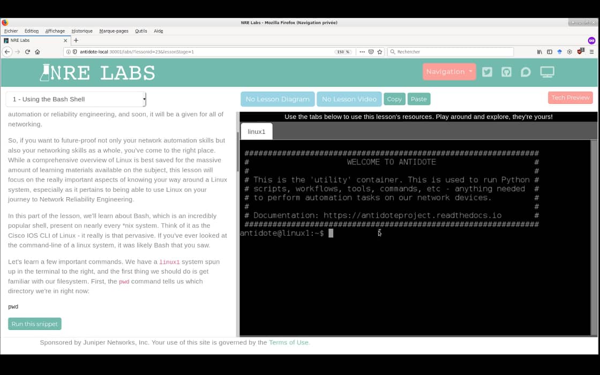Screen dimensions: 600x375
Task: Click the Copy button
Action: (x=394, y=99)
